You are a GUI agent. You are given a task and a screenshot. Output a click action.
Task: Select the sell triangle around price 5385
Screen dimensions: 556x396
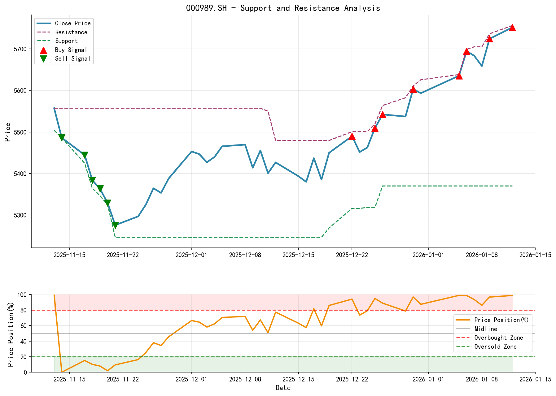click(92, 179)
